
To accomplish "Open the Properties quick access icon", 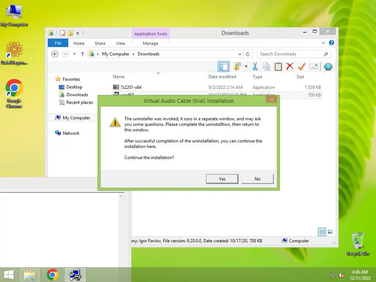I will pos(63,33).
